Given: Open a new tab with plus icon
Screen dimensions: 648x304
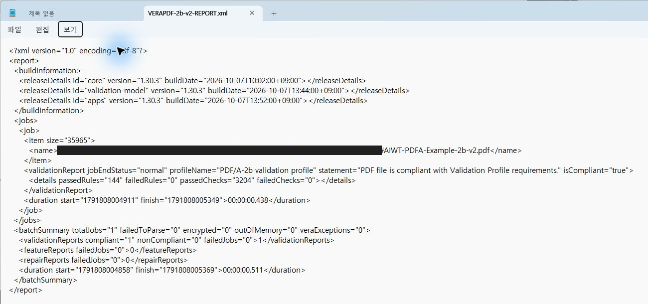Looking at the screenshot, I should click(274, 13).
